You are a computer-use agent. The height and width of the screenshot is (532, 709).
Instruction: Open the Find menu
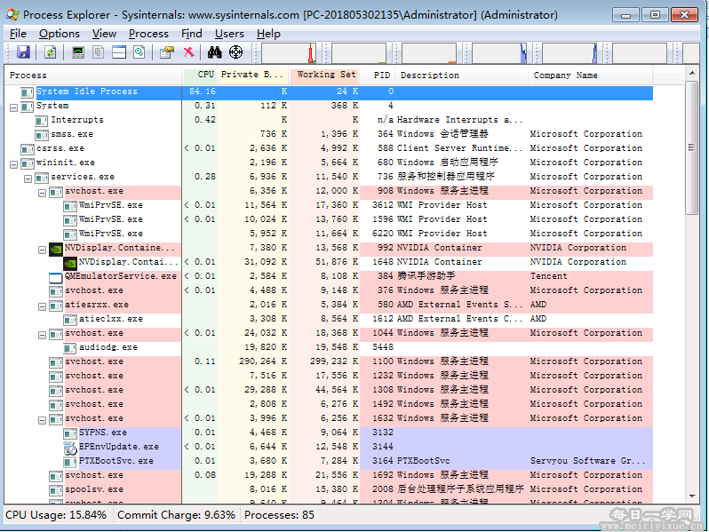click(192, 34)
